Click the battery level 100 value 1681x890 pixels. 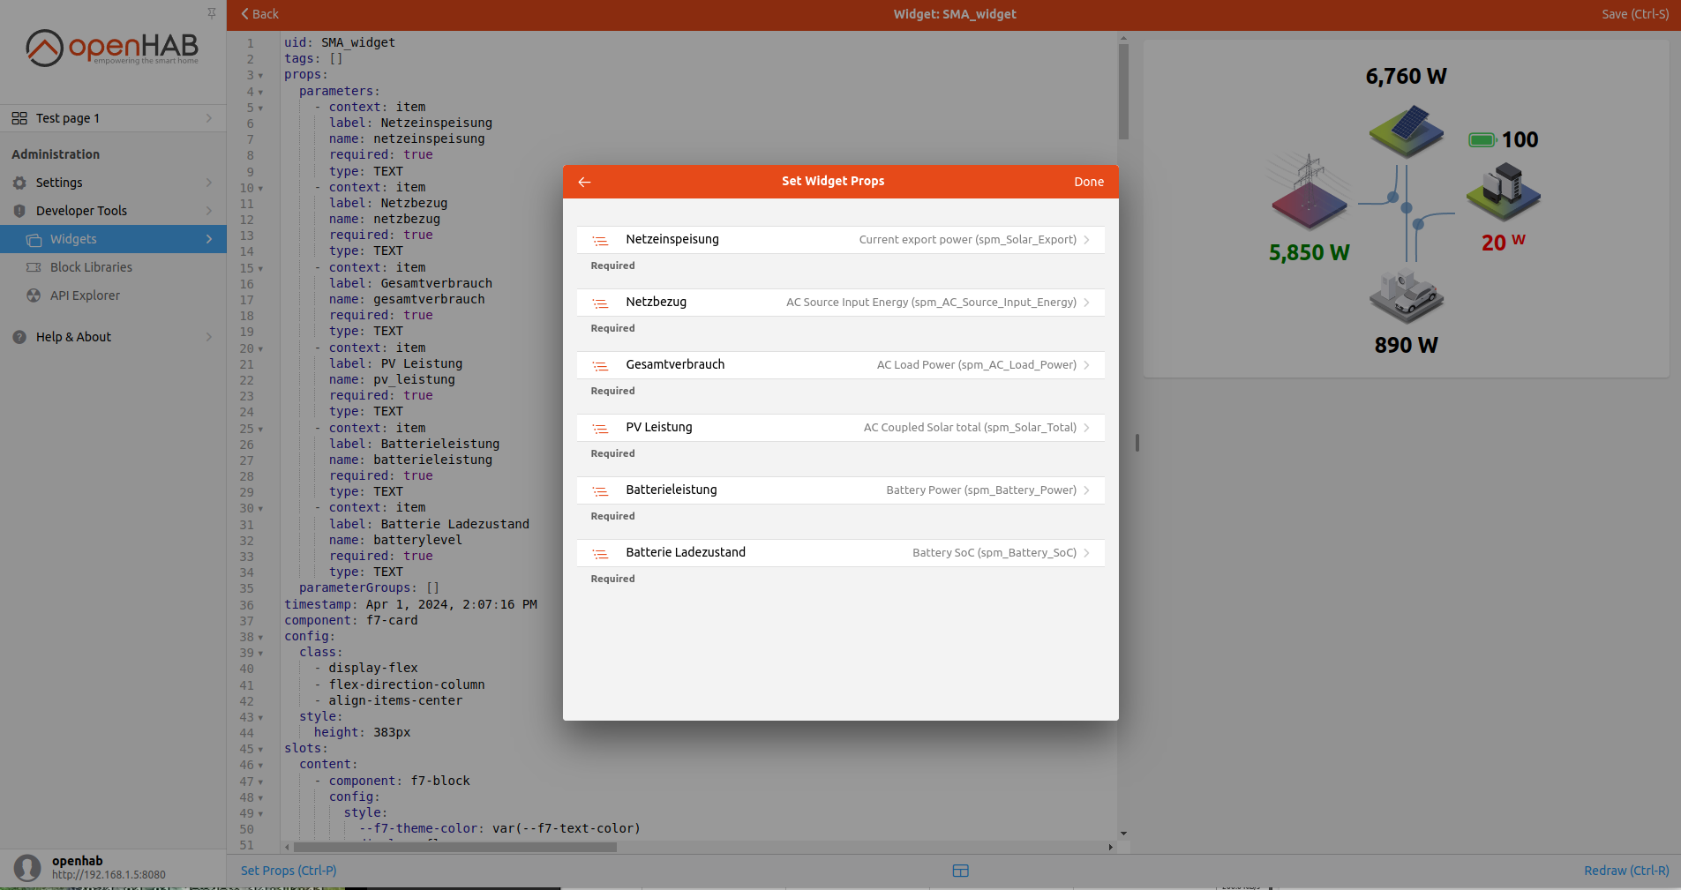pos(1520,140)
